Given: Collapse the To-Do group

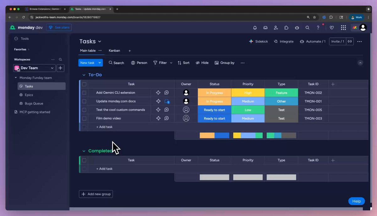Looking at the screenshot, I should [x=84, y=75].
